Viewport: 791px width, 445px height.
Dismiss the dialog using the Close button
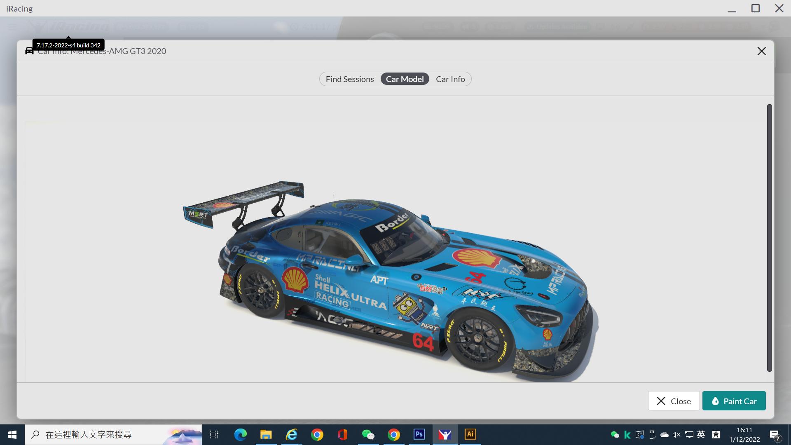pos(673,400)
